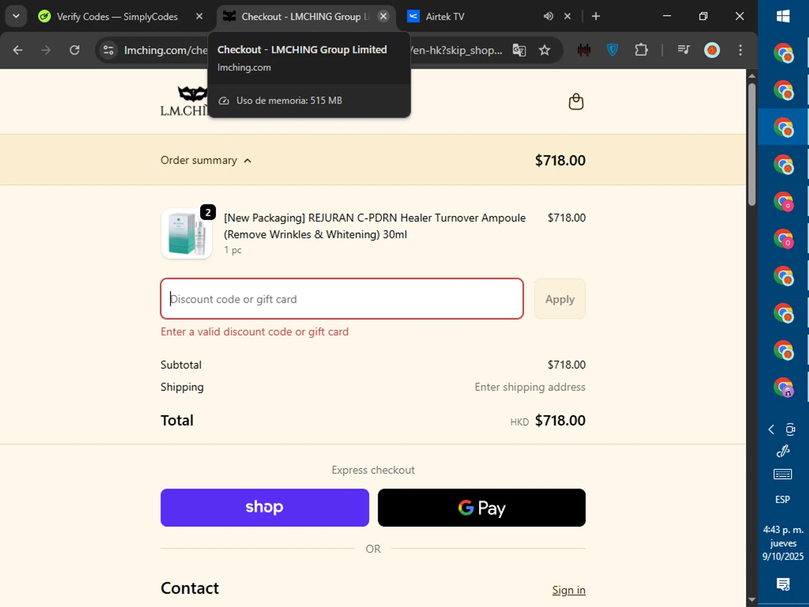Click the 'Enter a valid discount code' error
Viewport: 809px width, 607px height.
[x=255, y=332]
